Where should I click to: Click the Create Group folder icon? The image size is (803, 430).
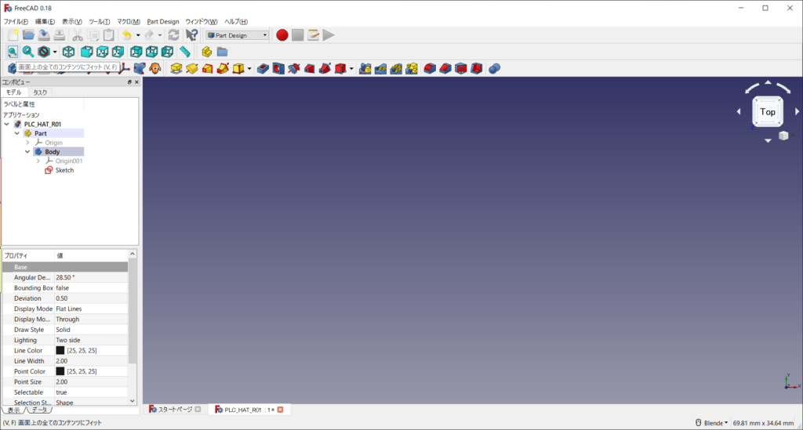coord(223,52)
